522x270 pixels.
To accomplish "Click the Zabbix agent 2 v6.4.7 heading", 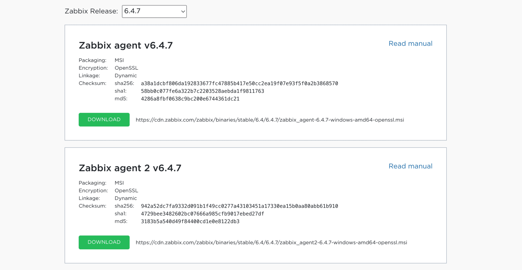I will [x=130, y=168].
